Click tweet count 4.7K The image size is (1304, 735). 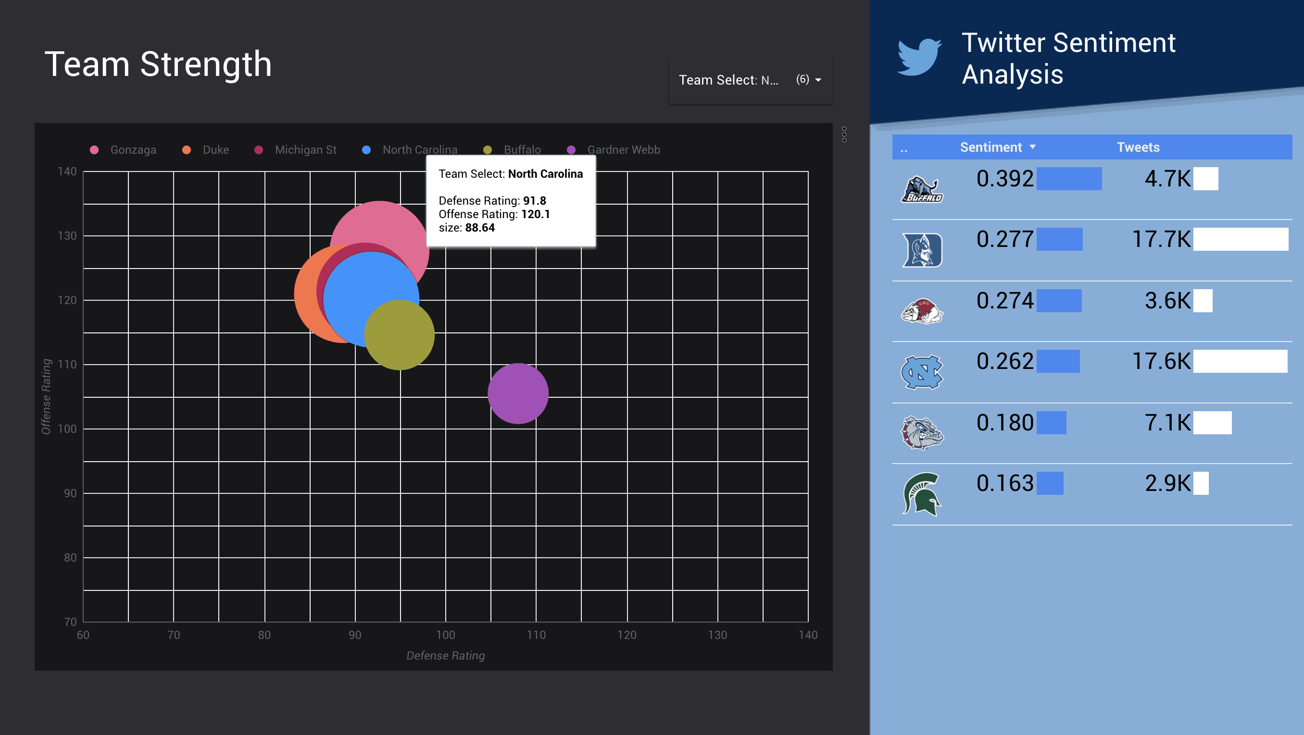click(1167, 179)
